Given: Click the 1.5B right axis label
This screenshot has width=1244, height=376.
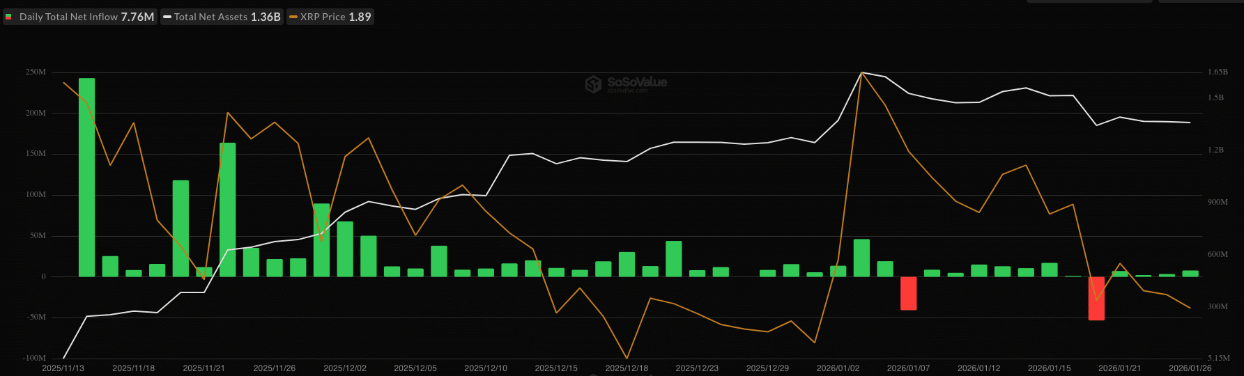Looking at the screenshot, I should [x=1215, y=98].
